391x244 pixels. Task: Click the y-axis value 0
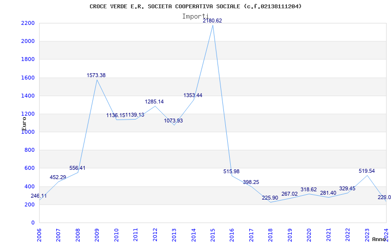tap(32, 223)
